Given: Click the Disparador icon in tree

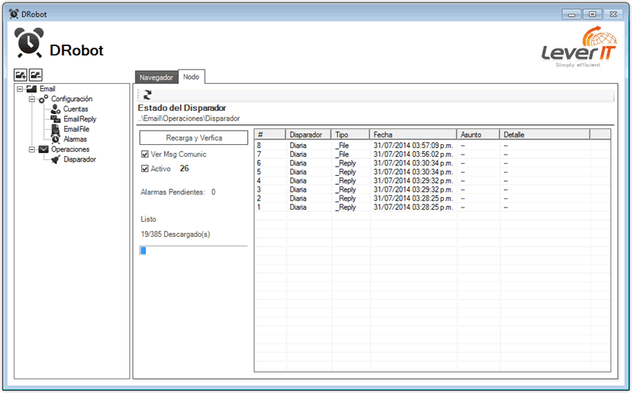Looking at the screenshot, I should coord(56,160).
